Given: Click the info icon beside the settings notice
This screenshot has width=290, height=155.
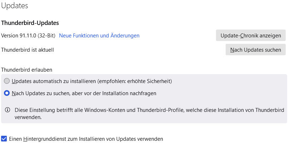Looking at the screenshot, I should [7, 110].
